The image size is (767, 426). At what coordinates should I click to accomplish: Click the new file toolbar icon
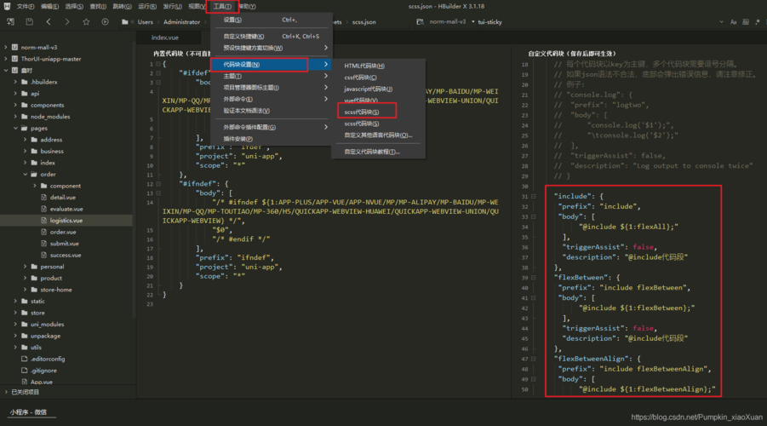[x=11, y=21]
